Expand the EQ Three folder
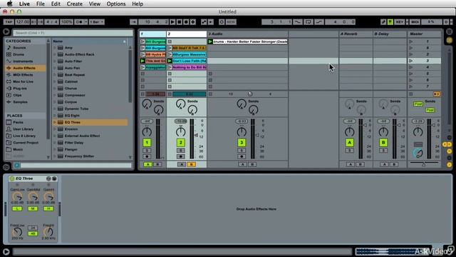Screen dimensions: 456x257 click(x=55, y=122)
